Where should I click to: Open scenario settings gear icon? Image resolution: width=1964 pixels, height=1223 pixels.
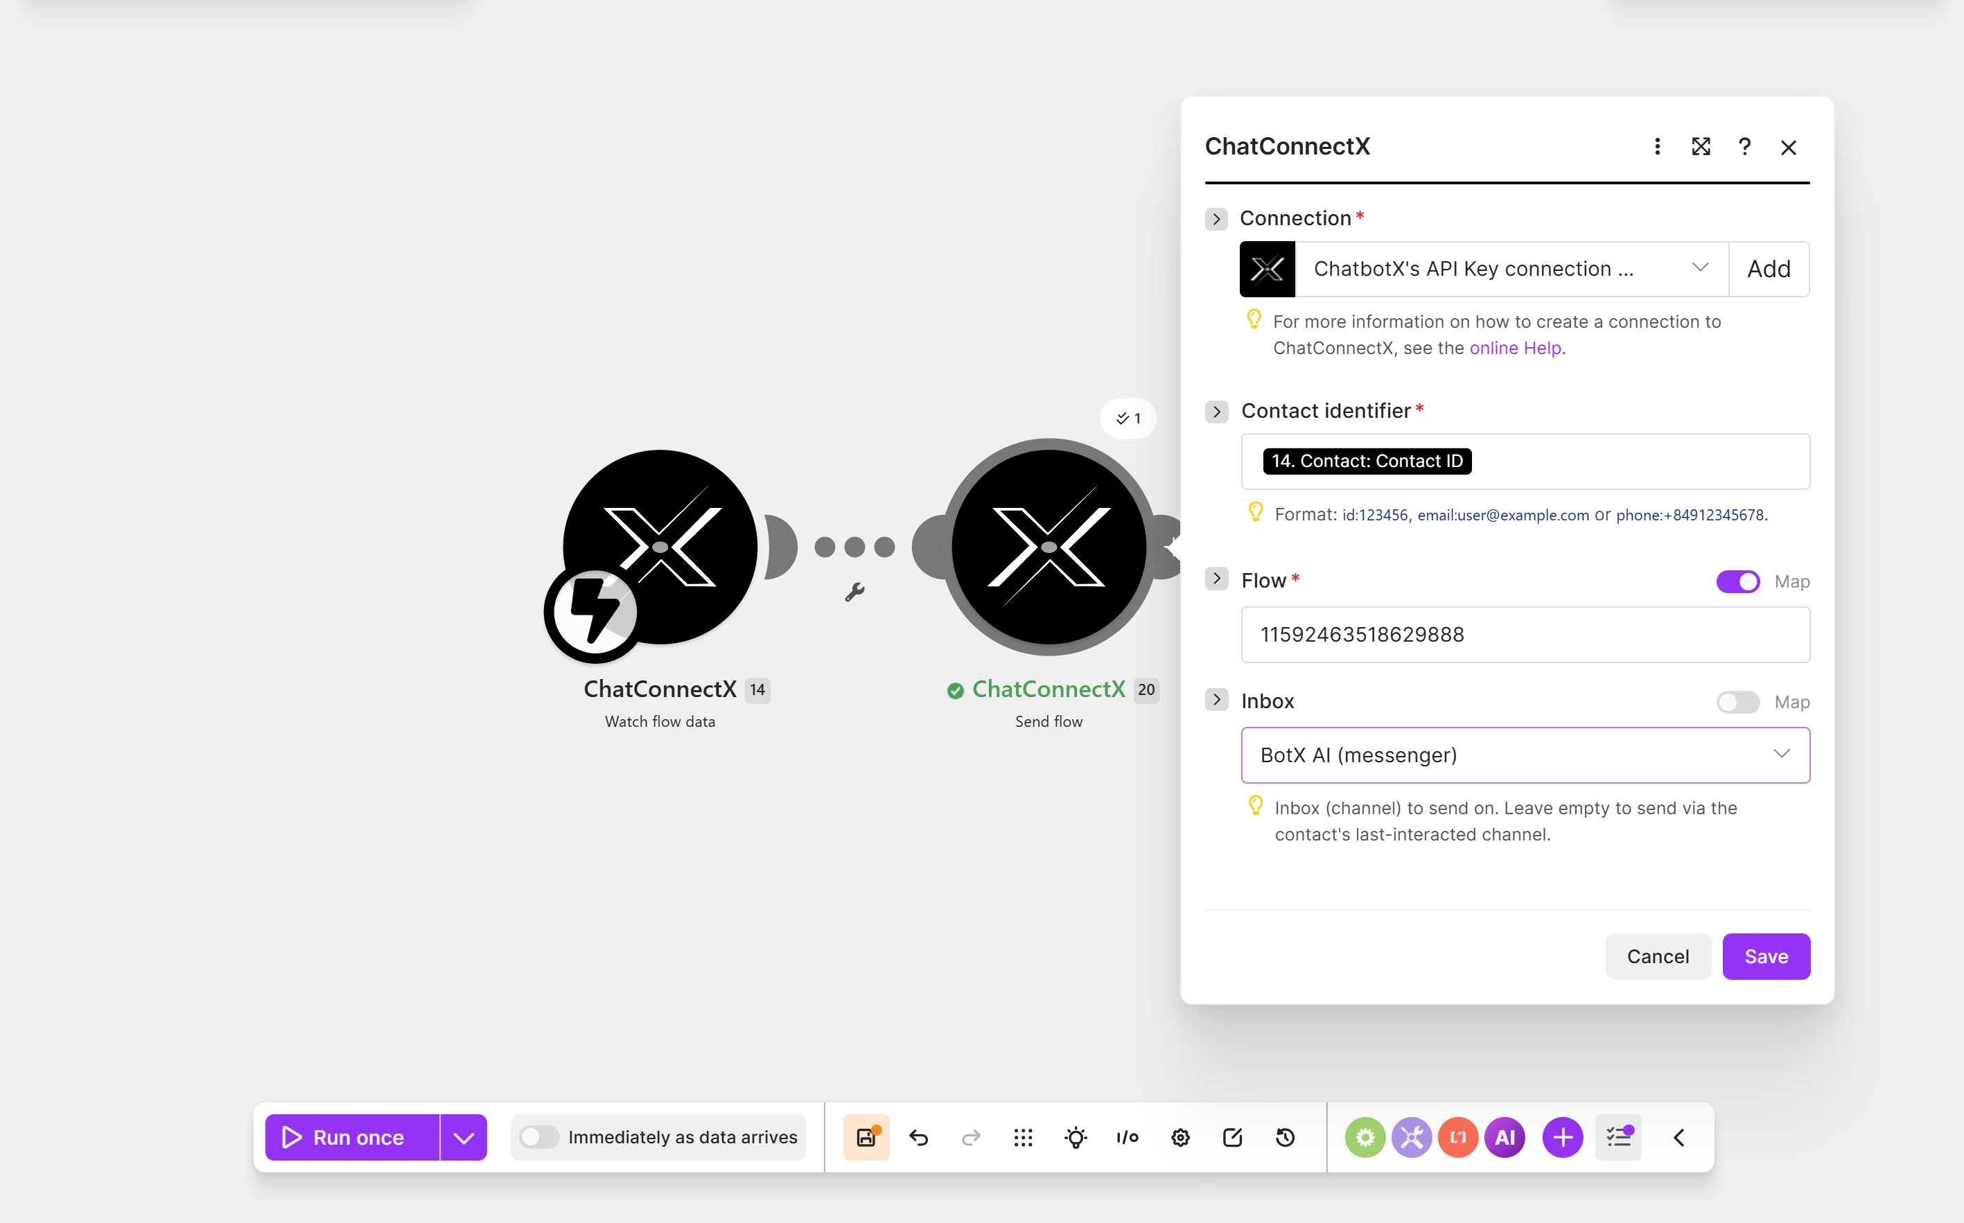click(1180, 1137)
